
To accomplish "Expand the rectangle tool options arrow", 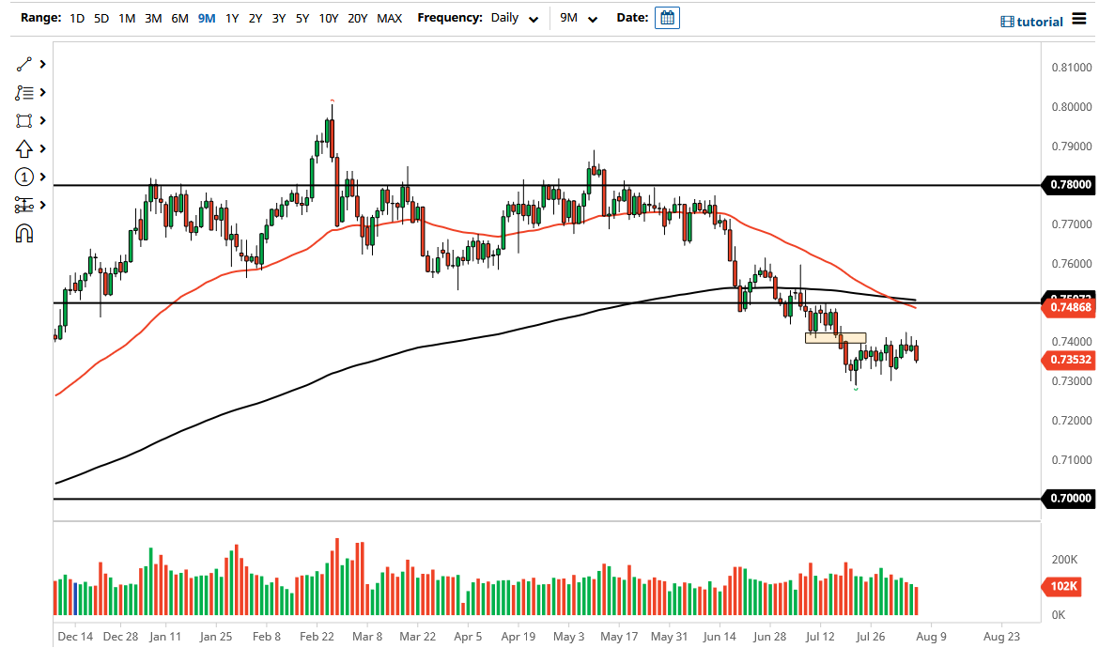I will tap(43, 120).
